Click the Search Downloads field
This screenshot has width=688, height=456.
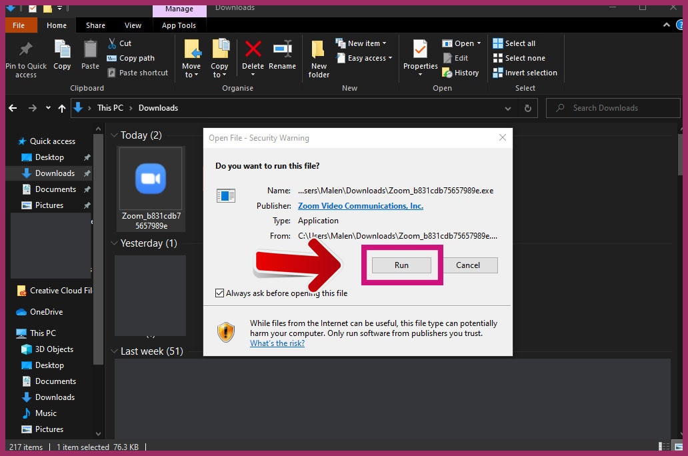coord(613,108)
